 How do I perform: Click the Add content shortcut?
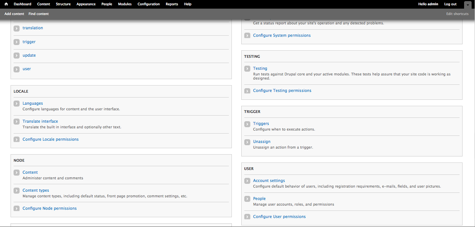[x=14, y=14]
